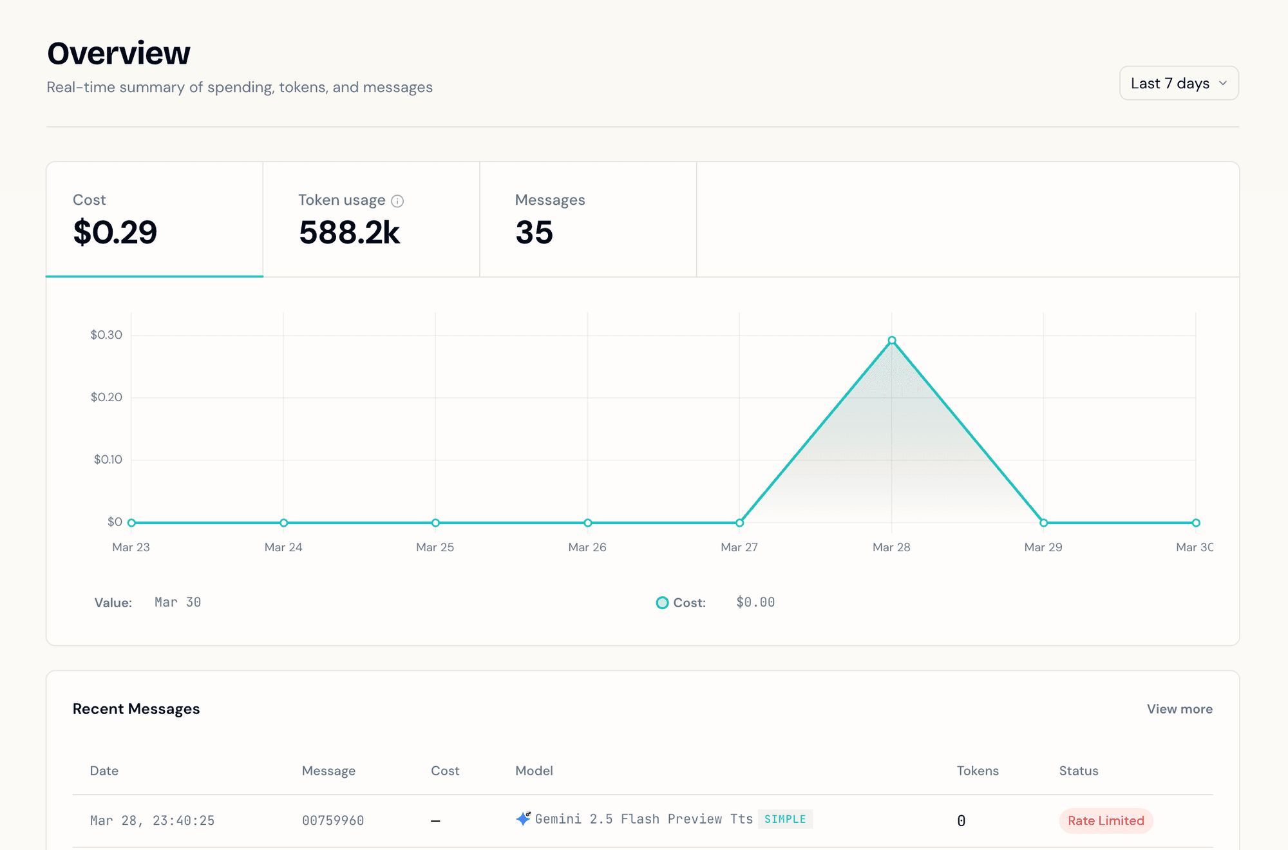Click the Mar 26 data point on the chart
Image resolution: width=1288 pixels, height=850 pixels.
tap(587, 522)
